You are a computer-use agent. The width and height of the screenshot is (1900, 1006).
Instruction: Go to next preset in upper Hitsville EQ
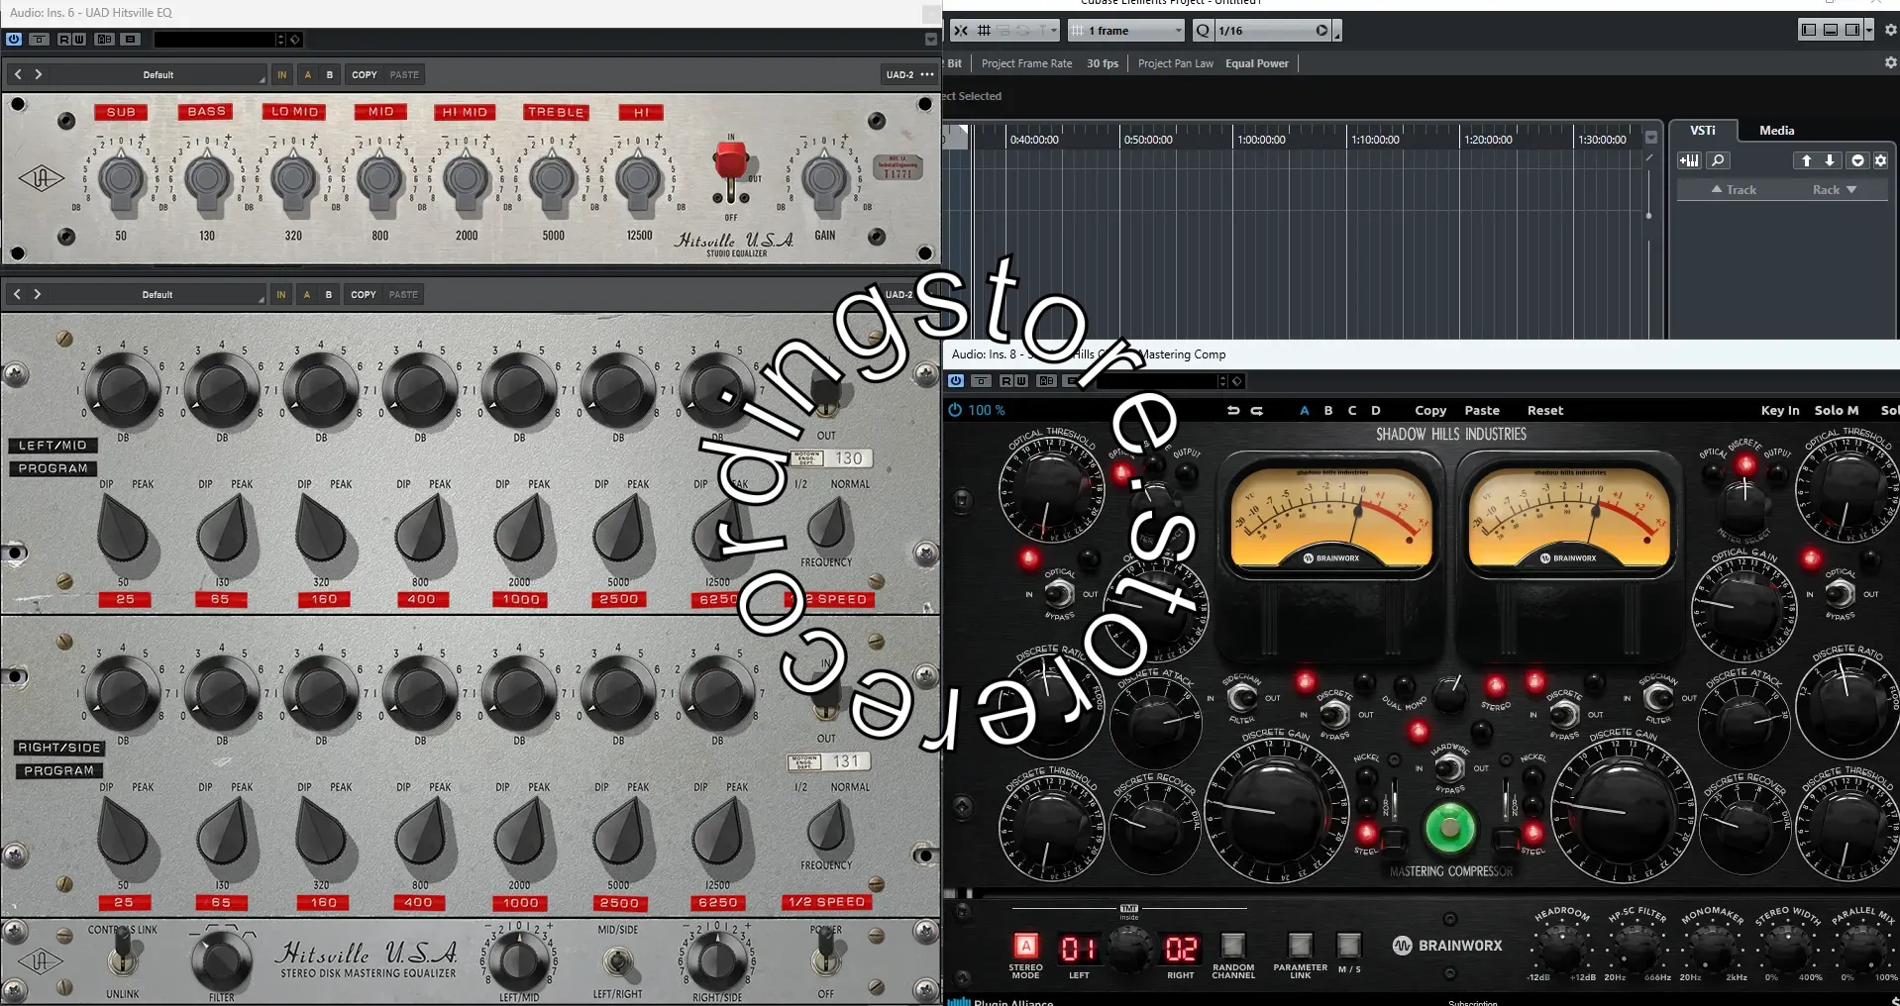click(39, 74)
